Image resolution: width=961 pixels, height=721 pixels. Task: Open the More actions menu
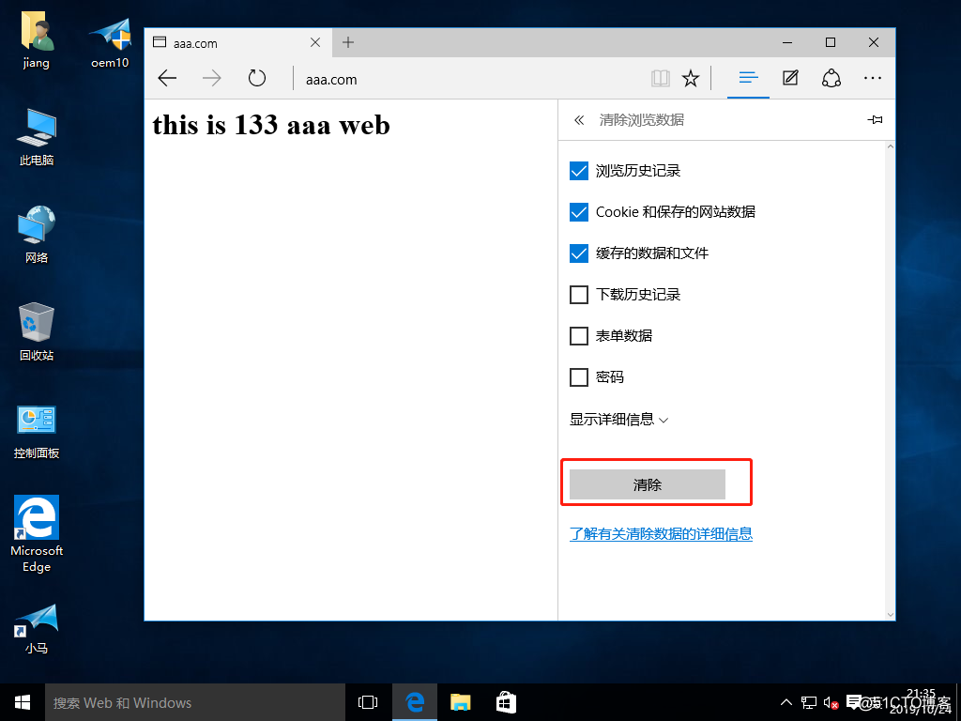click(873, 79)
